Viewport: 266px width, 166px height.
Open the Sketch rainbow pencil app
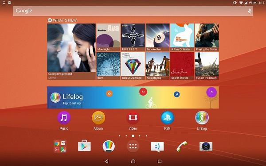pyautogui.click(x=109, y=146)
